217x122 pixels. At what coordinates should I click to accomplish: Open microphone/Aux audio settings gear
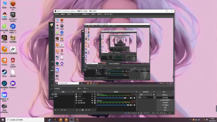(134, 98)
